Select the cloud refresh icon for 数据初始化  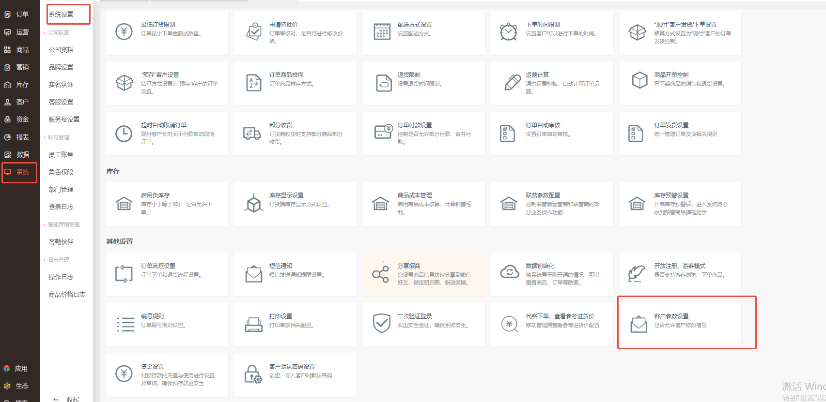coord(510,272)
